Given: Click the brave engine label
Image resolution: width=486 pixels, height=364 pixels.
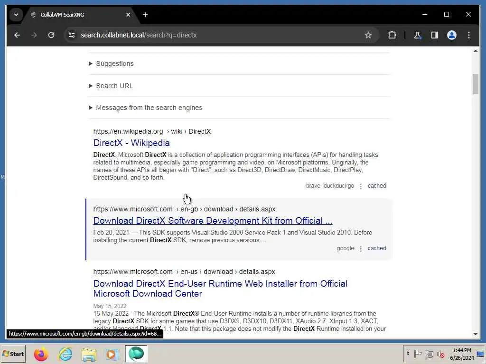Looking at the screenshot, I should point(313,186).
